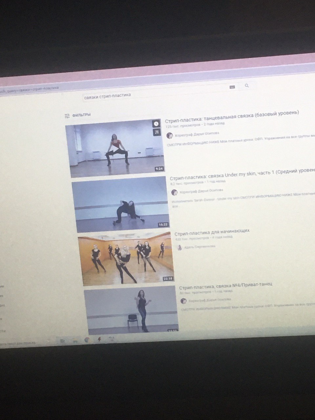Open the on-screen keyboard icon in search box
Screen dimensions: 315x420
(x=232, y=87)
